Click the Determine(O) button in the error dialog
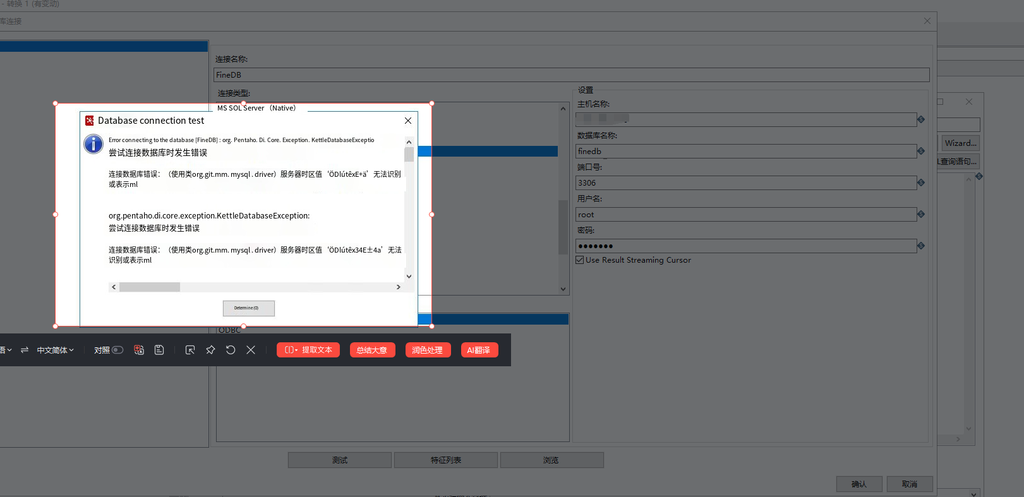 click(249, 308)
